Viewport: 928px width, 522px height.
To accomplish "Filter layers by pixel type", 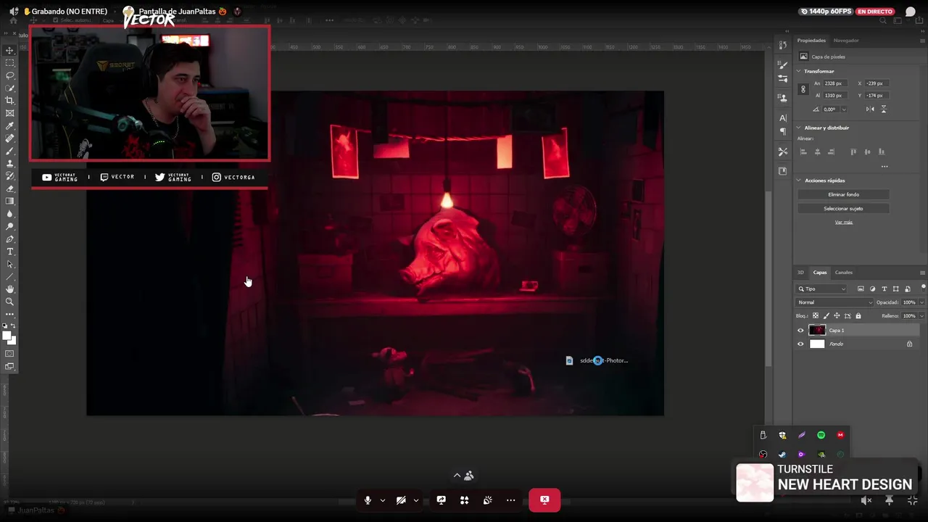I will click(x=861, y=289).
